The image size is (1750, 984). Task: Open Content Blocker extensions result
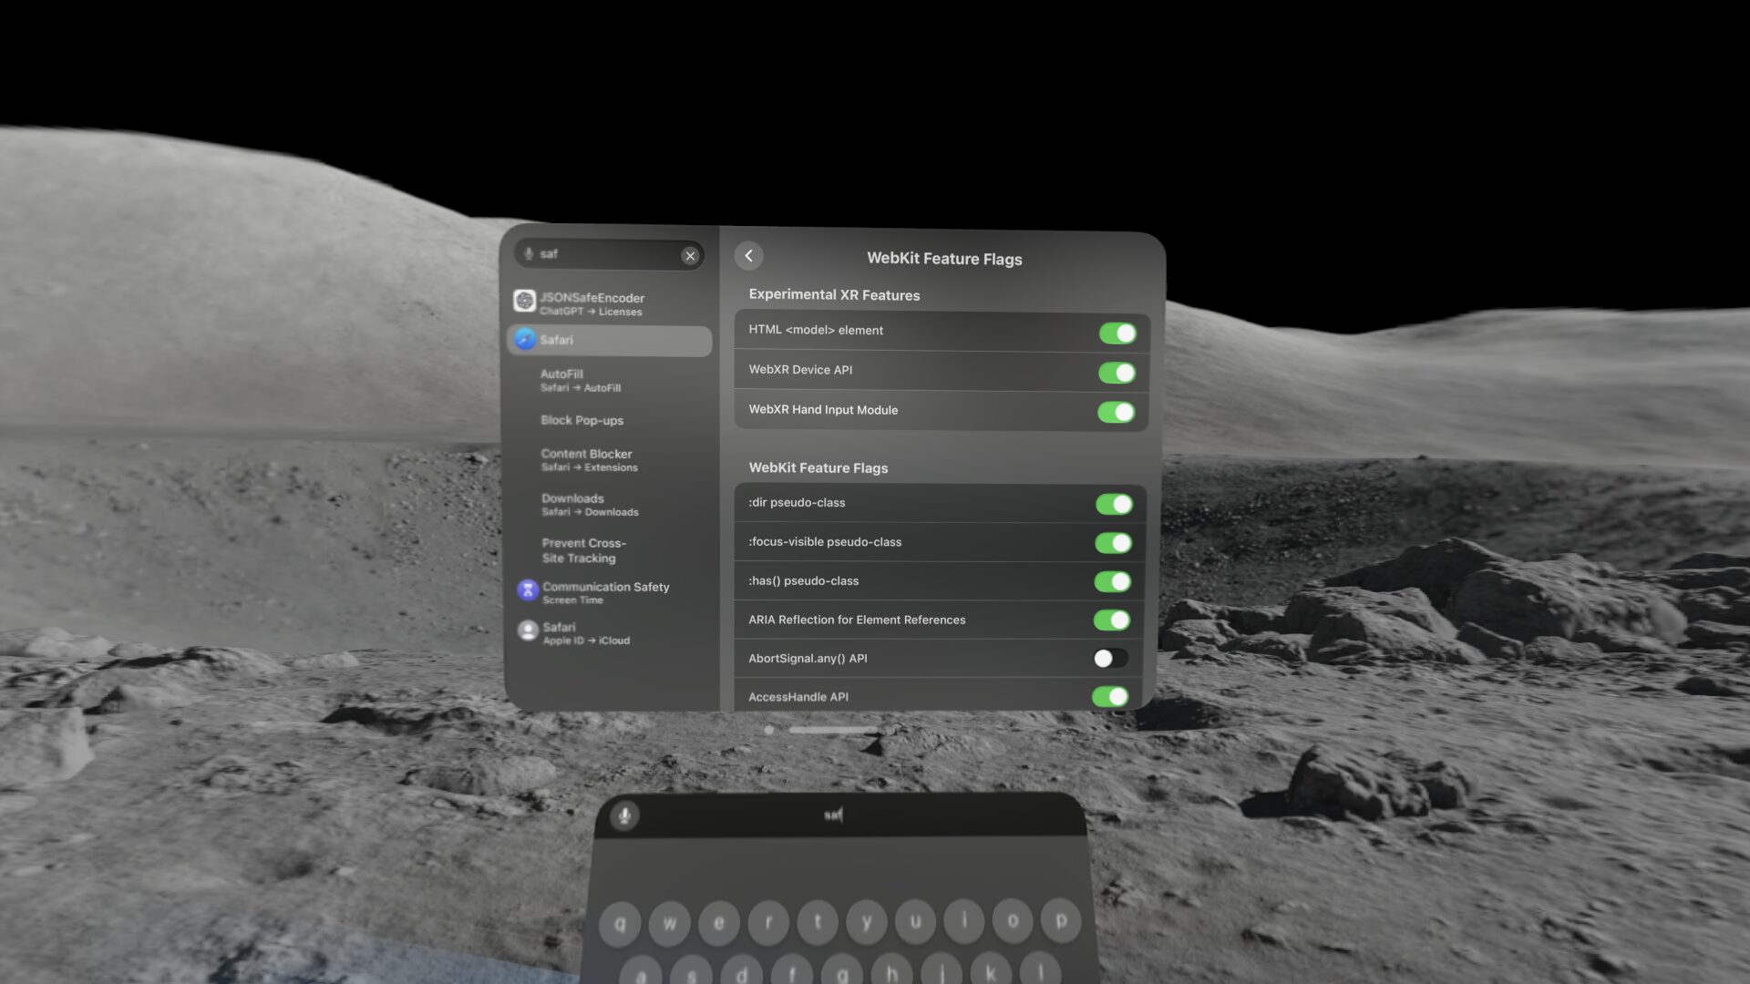click(609, 459)
